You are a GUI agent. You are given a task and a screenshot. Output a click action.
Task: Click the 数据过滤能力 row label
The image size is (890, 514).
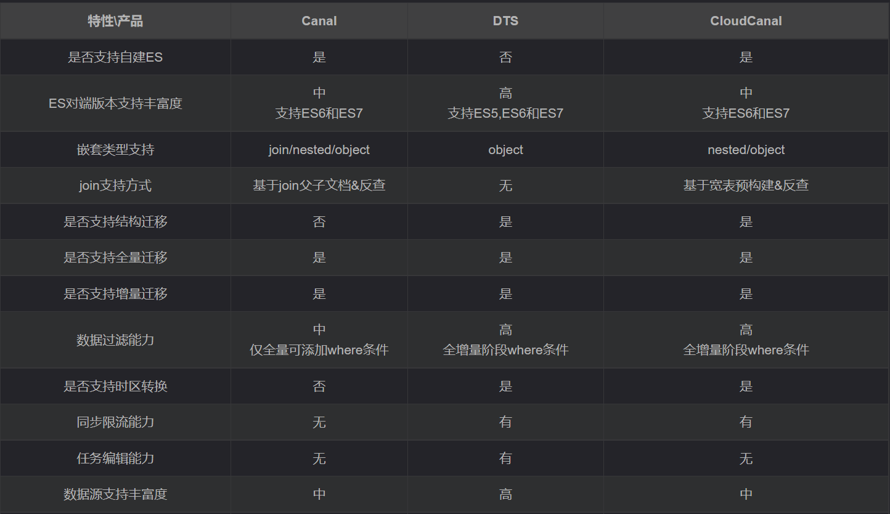tap(115, 340)
